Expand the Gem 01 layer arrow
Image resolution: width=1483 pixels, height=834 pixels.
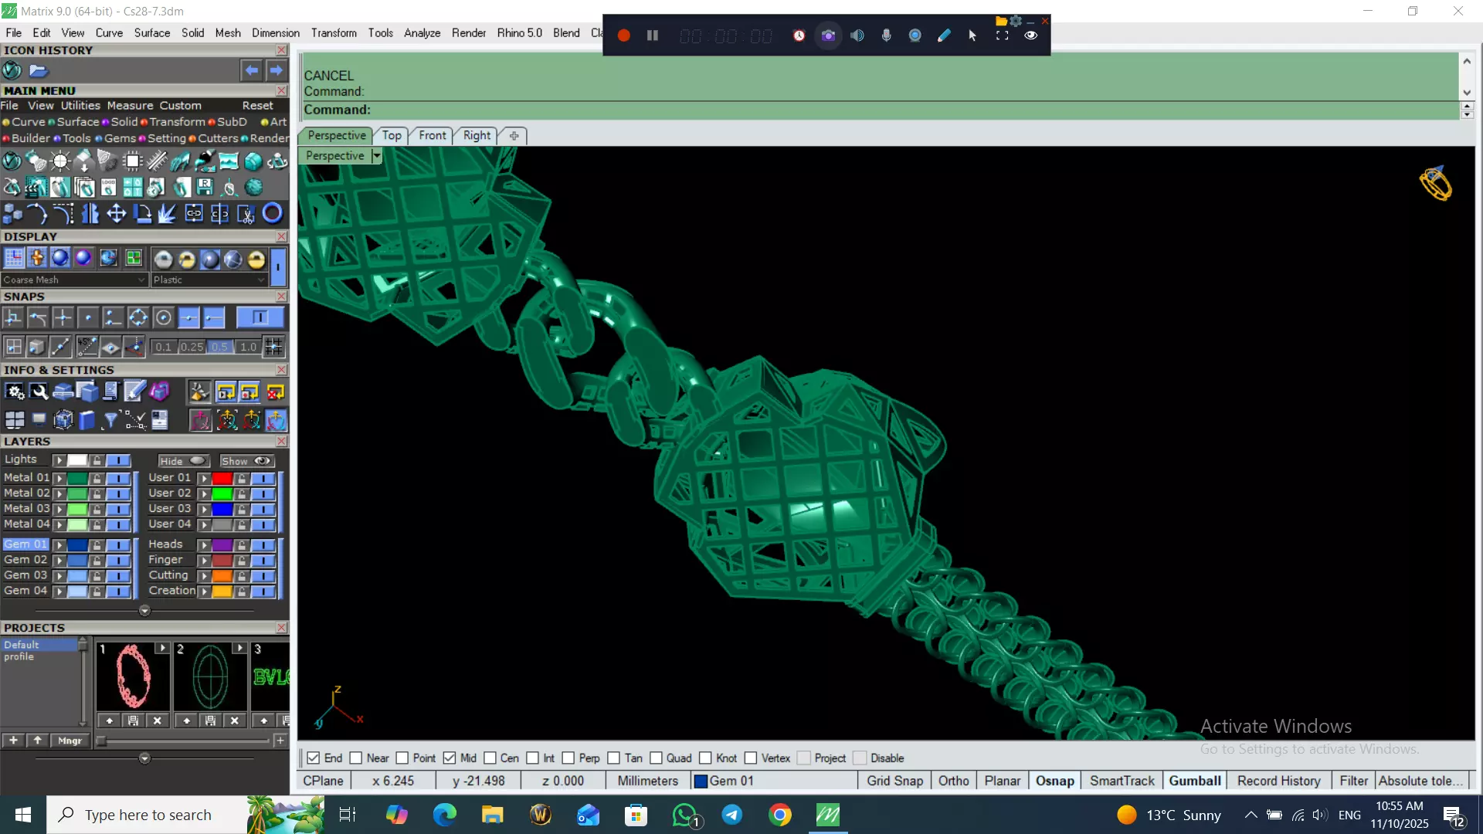59,545
